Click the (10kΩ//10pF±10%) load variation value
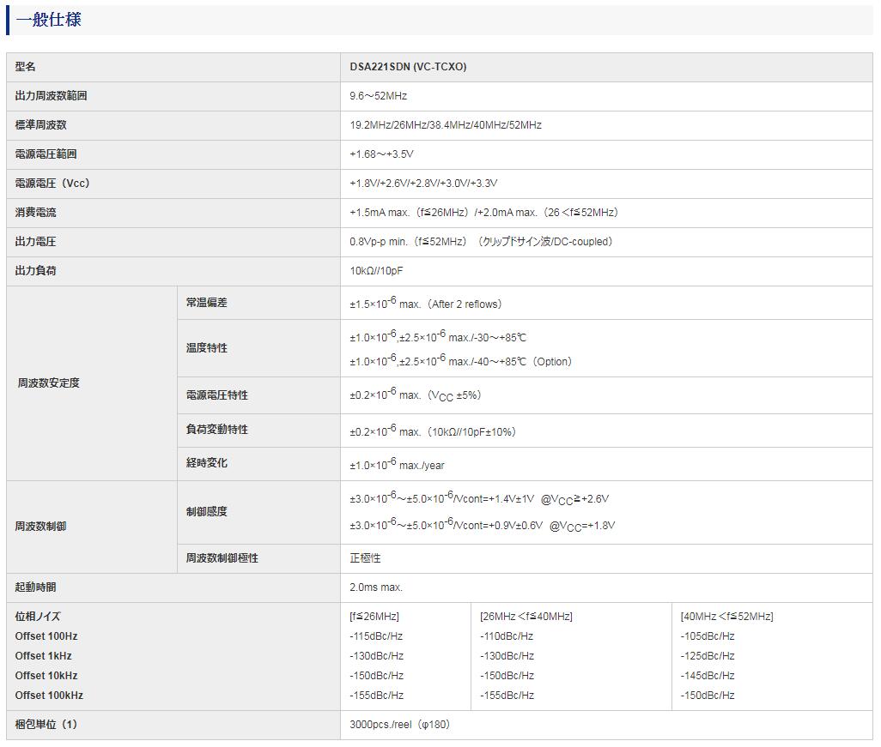 [x=433, y=431]
